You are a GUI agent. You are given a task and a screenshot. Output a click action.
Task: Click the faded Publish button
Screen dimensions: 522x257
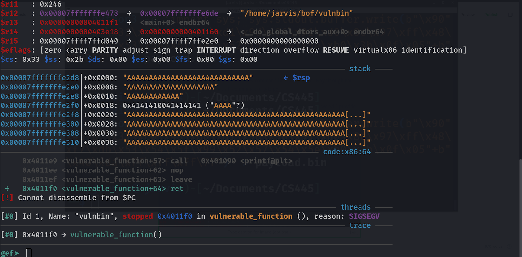491,15
